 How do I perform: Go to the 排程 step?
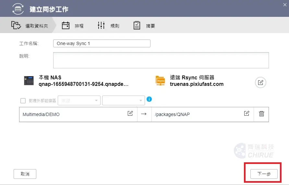click(x=73, y=26)
